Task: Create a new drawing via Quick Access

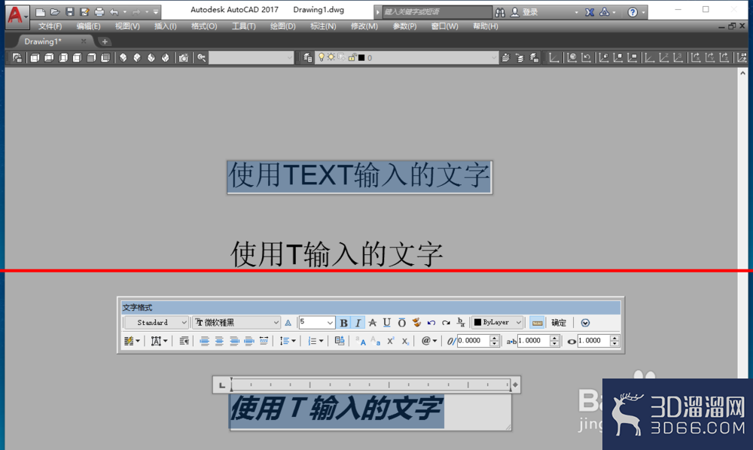Action: 41,12
